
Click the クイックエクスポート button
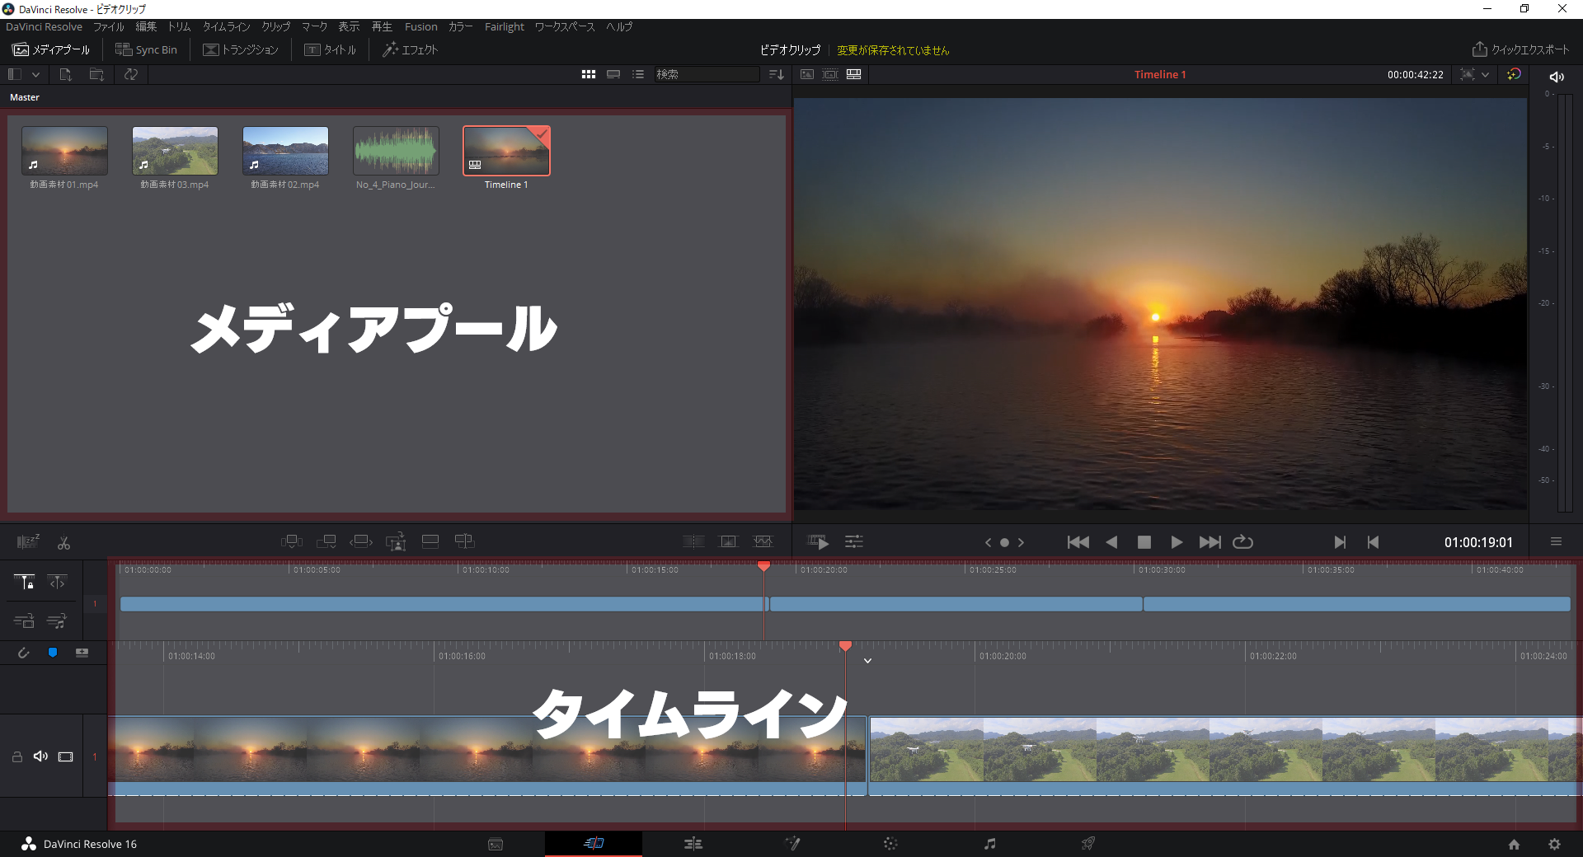point(1520,49)
